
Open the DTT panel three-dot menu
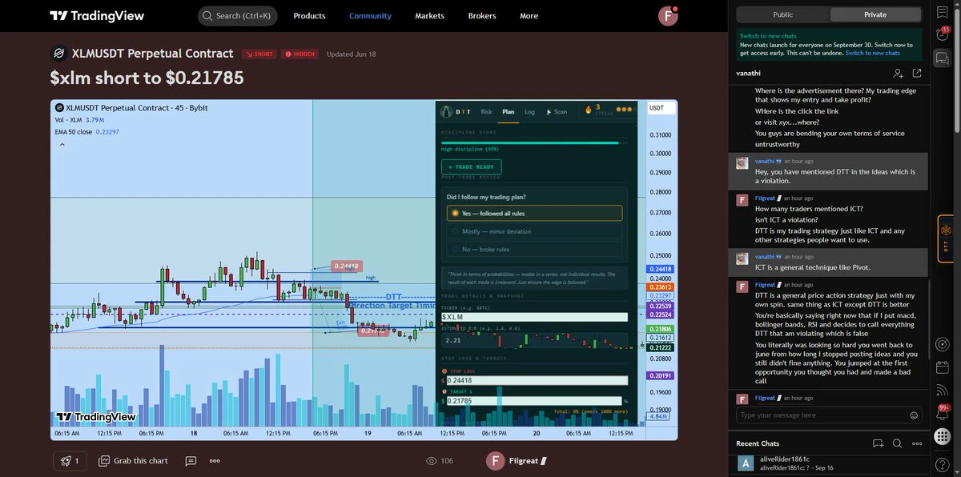[x=625, y=110]
